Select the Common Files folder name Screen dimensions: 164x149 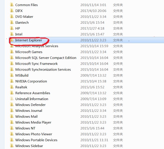click(26, 5)
